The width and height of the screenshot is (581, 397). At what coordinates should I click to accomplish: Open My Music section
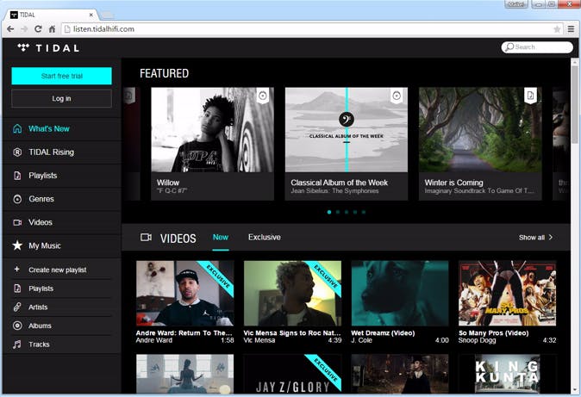[x=61, y=245]
